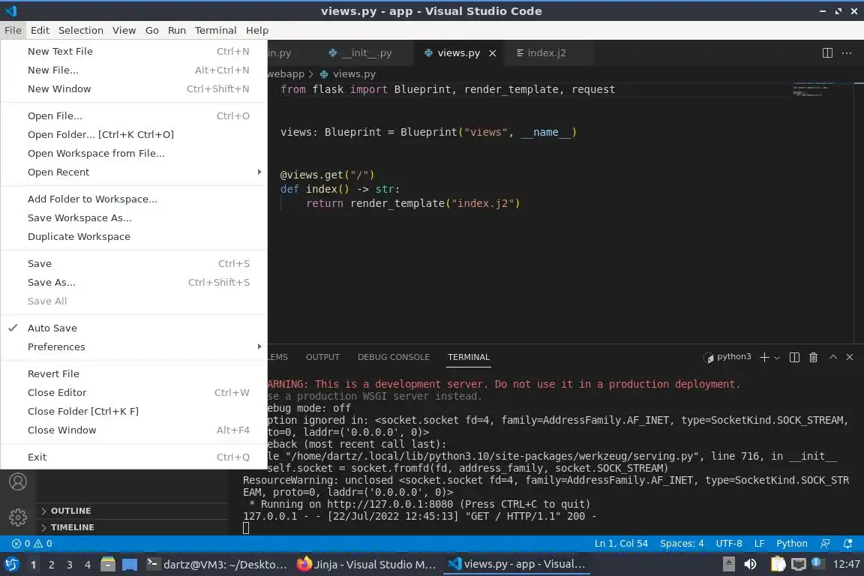The height and width of the screenshot is (576, 864).
Task: Click the views.py breadcrumb item
Action: [x=348, y=73]
